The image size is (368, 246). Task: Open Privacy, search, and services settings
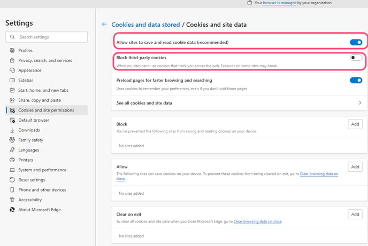(45, 61)
